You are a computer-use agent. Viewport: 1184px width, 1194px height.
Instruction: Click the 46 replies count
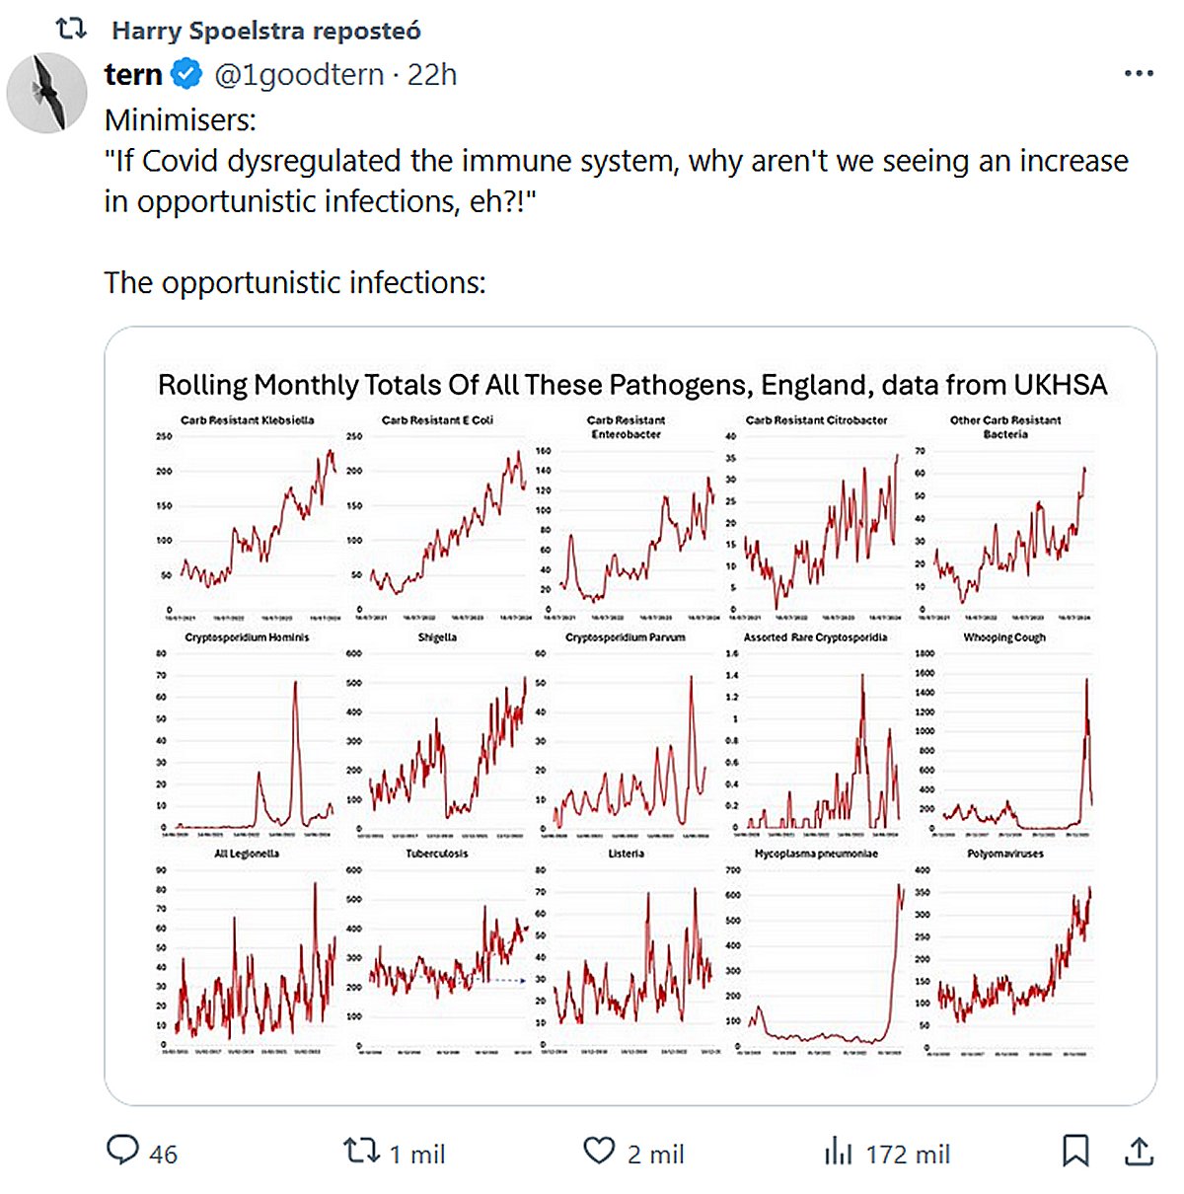(x=164, y=1154)
